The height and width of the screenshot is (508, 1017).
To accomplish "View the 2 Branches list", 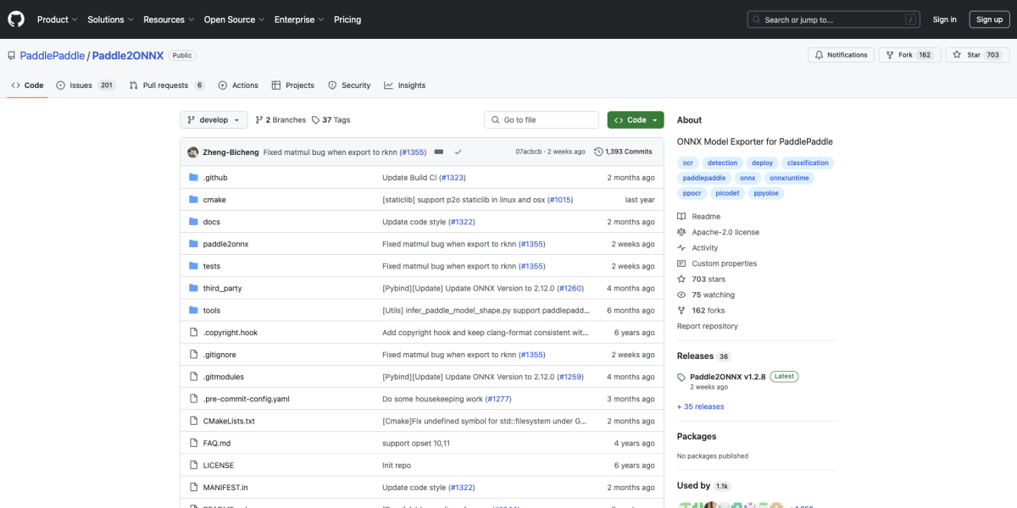I will 281,120.
